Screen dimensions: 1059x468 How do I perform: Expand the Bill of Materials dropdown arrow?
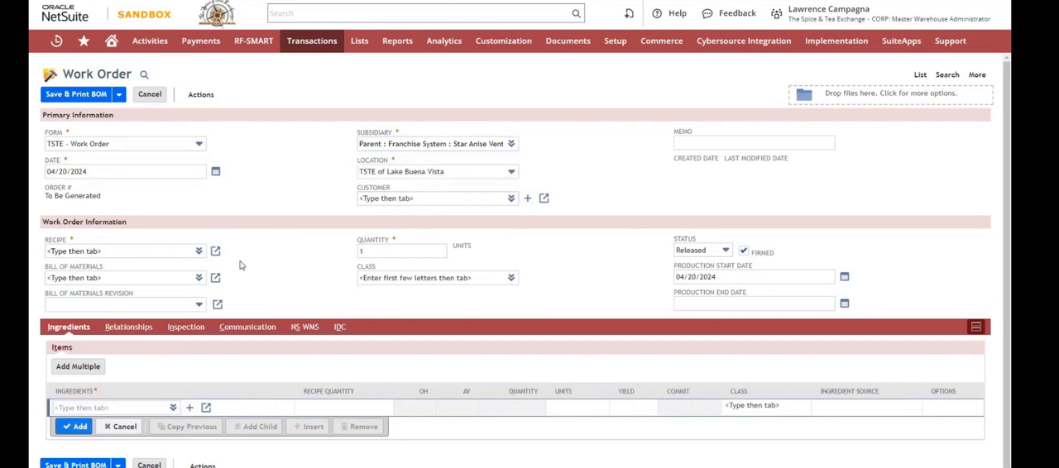click(x=199, y=278)
